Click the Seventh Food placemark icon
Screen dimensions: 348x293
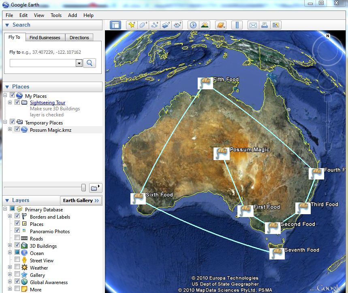[277, 253]
